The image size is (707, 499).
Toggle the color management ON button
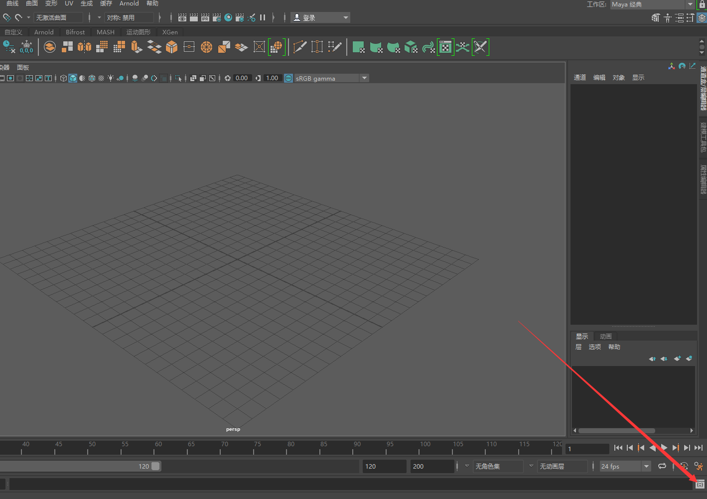point(288,78)
